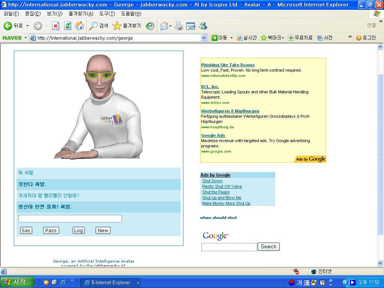This screenshot has height=288, width=384.
Task: Open the 북마크 bookmark dropdown
Action: pyautogui.click(x=272, y=38)
